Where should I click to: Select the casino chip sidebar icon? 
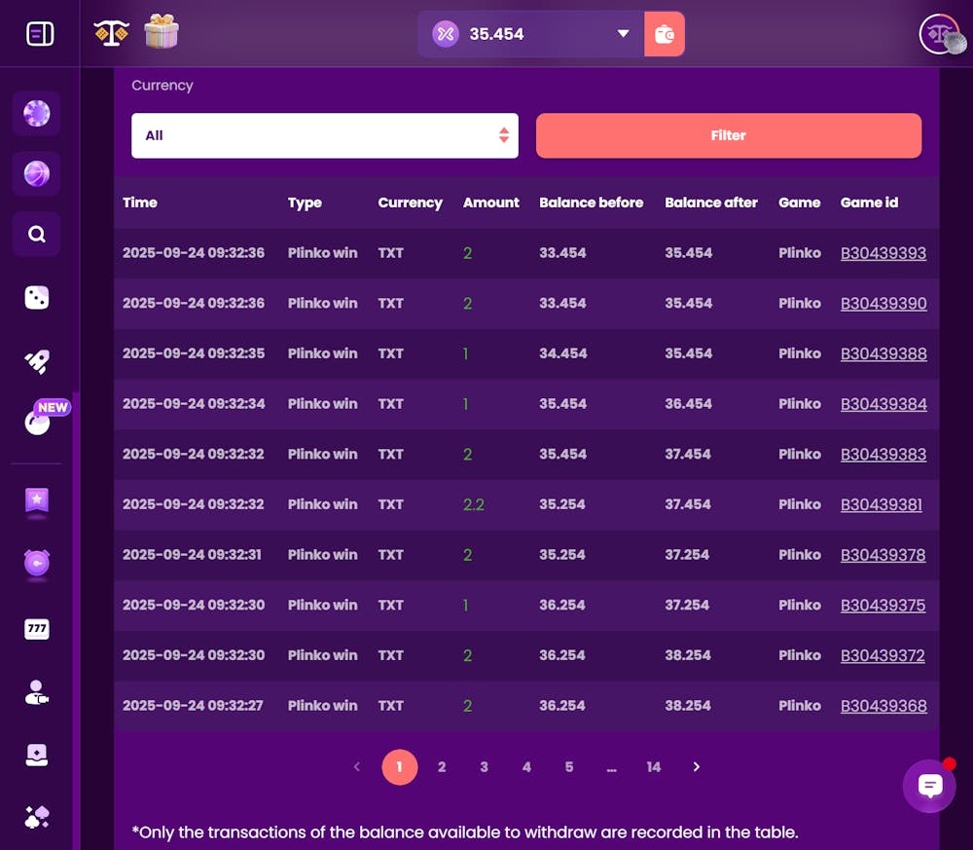point(37,114)
